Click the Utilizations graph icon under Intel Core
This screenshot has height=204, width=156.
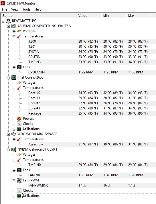pyautogui.click(x=19, y=129)
